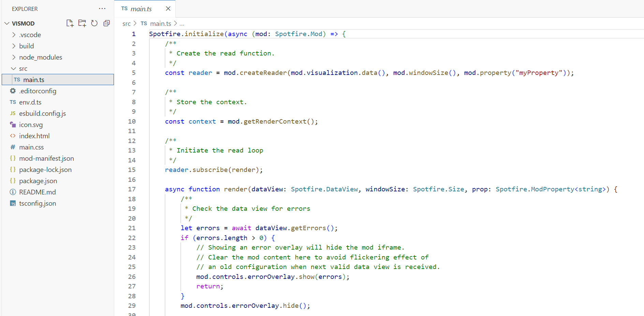Click the info icon beside README.md
The image size is (644, 316).
[x=13, y=192]
